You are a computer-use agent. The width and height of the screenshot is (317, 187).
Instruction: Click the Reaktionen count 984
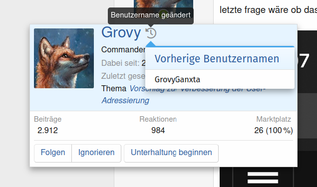point(158,131)
